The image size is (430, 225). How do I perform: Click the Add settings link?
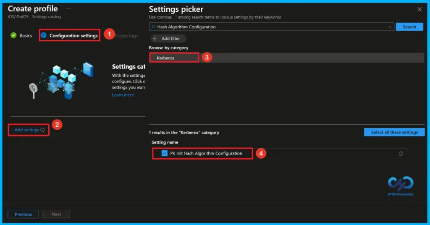click(25, 130)
